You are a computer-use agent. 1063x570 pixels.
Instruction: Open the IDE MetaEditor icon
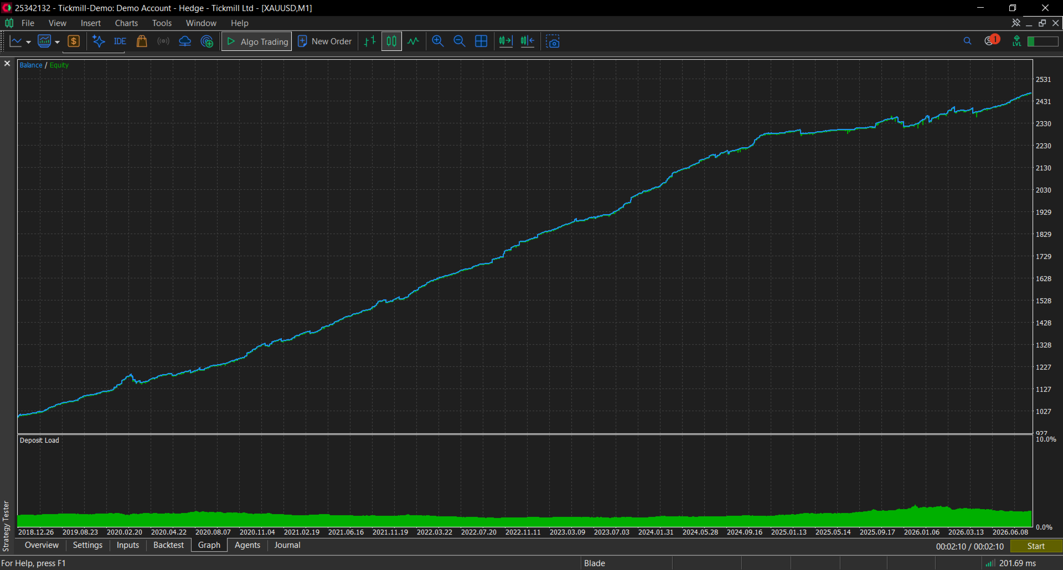(120, 42)
